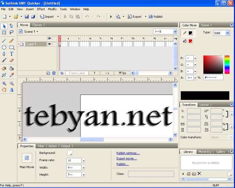The image size is (235, 188).
Task: Save the movie with floppy icon
Action: (x=27, y=16)
